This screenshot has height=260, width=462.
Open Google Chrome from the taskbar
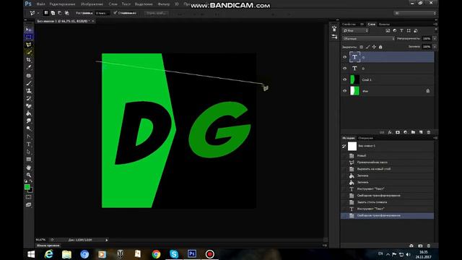[x=156, y=253]
